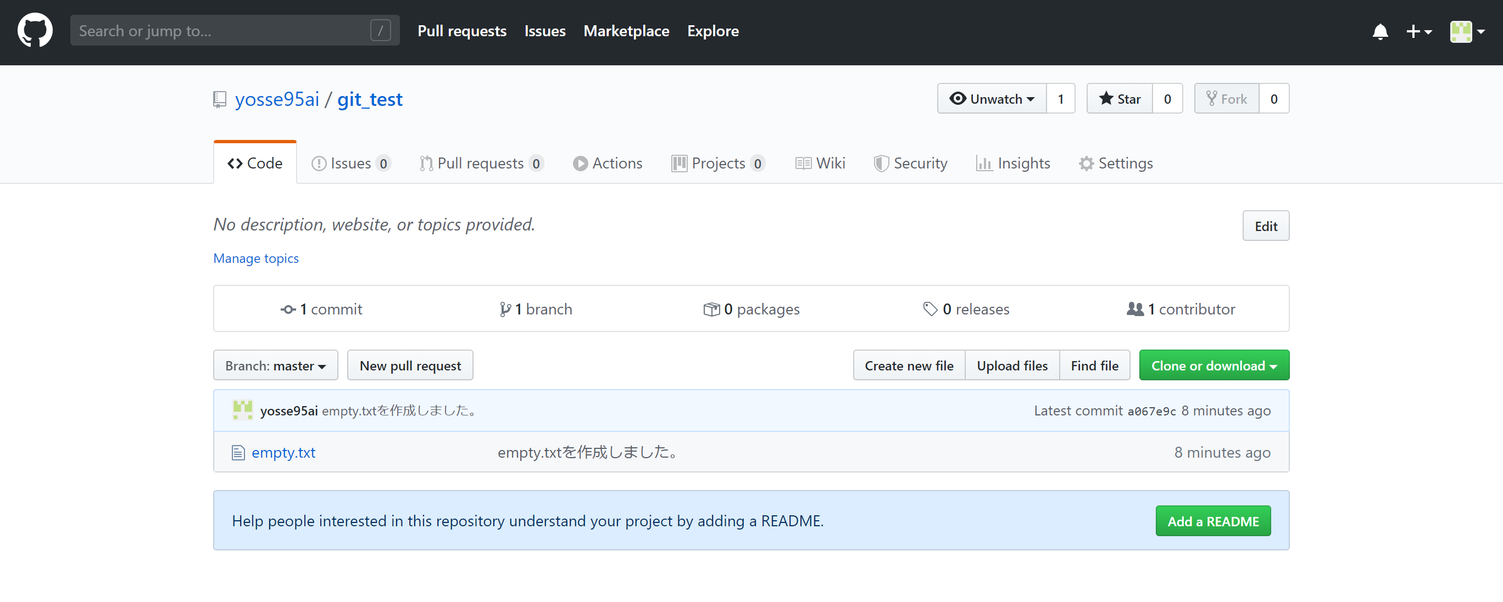Screen dimensions: 1503x602
Task: Switch to the Actions tab
Action: point(608,163)
